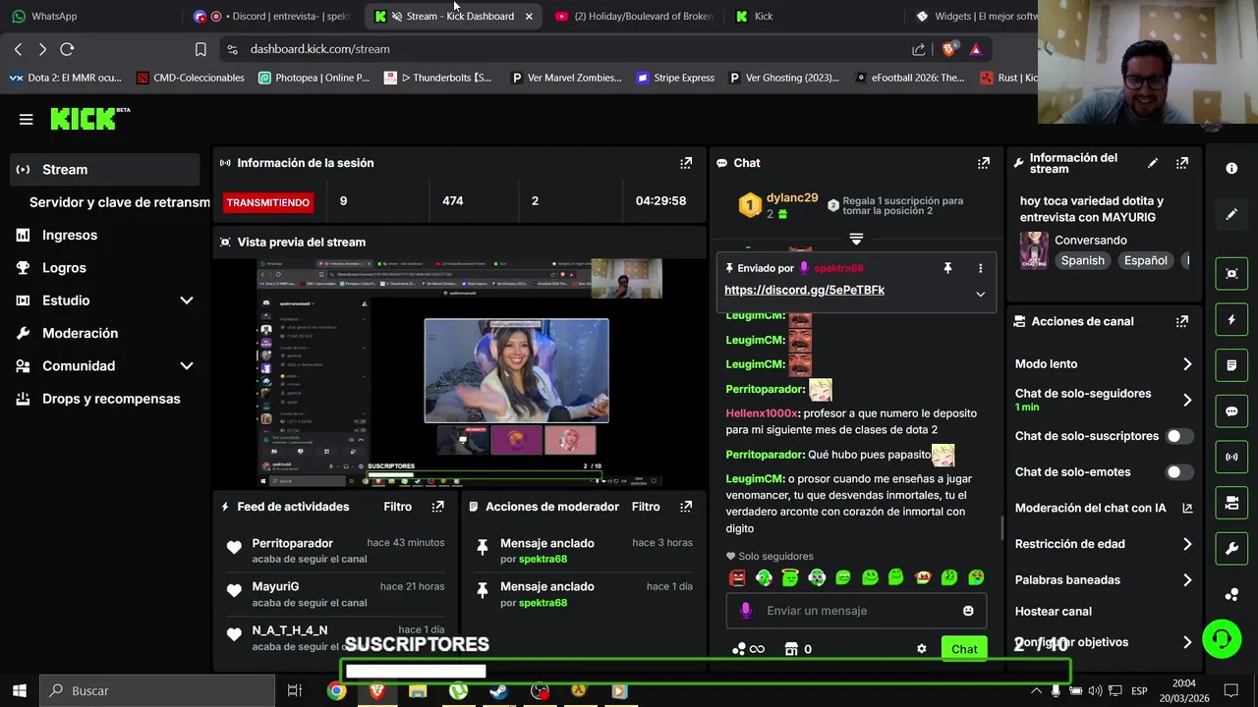Select Stream in the sidebar
The image size is (1258, 707).
(105, 170)
